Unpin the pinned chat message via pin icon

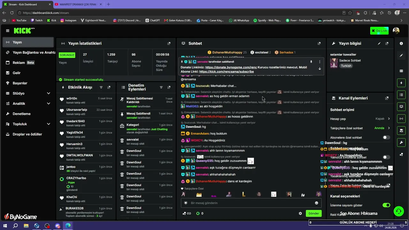[311, 62]
